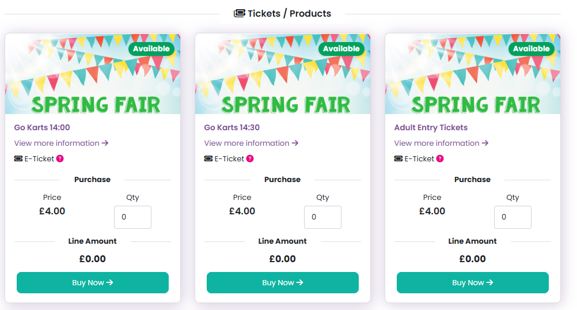Image resolution: width=577 pixels, height=310 pixels.
Task: Click the E-Ticket help icon for Go Karts 14:30
Action: click(x=250, y=158)
